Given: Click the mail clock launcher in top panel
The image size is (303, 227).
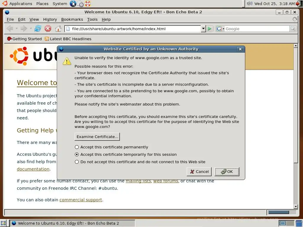Looking at the screenshot, I should 80,4.
